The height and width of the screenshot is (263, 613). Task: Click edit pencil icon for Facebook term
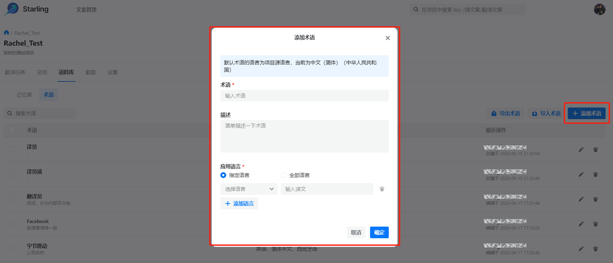tap(581, 224)
